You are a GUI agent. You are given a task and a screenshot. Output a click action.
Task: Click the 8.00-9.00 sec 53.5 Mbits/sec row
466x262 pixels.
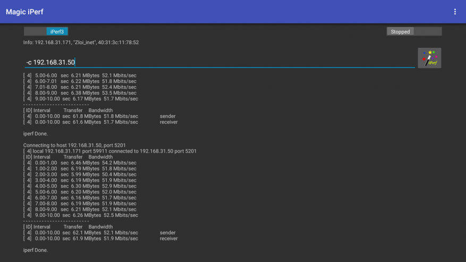80,93
